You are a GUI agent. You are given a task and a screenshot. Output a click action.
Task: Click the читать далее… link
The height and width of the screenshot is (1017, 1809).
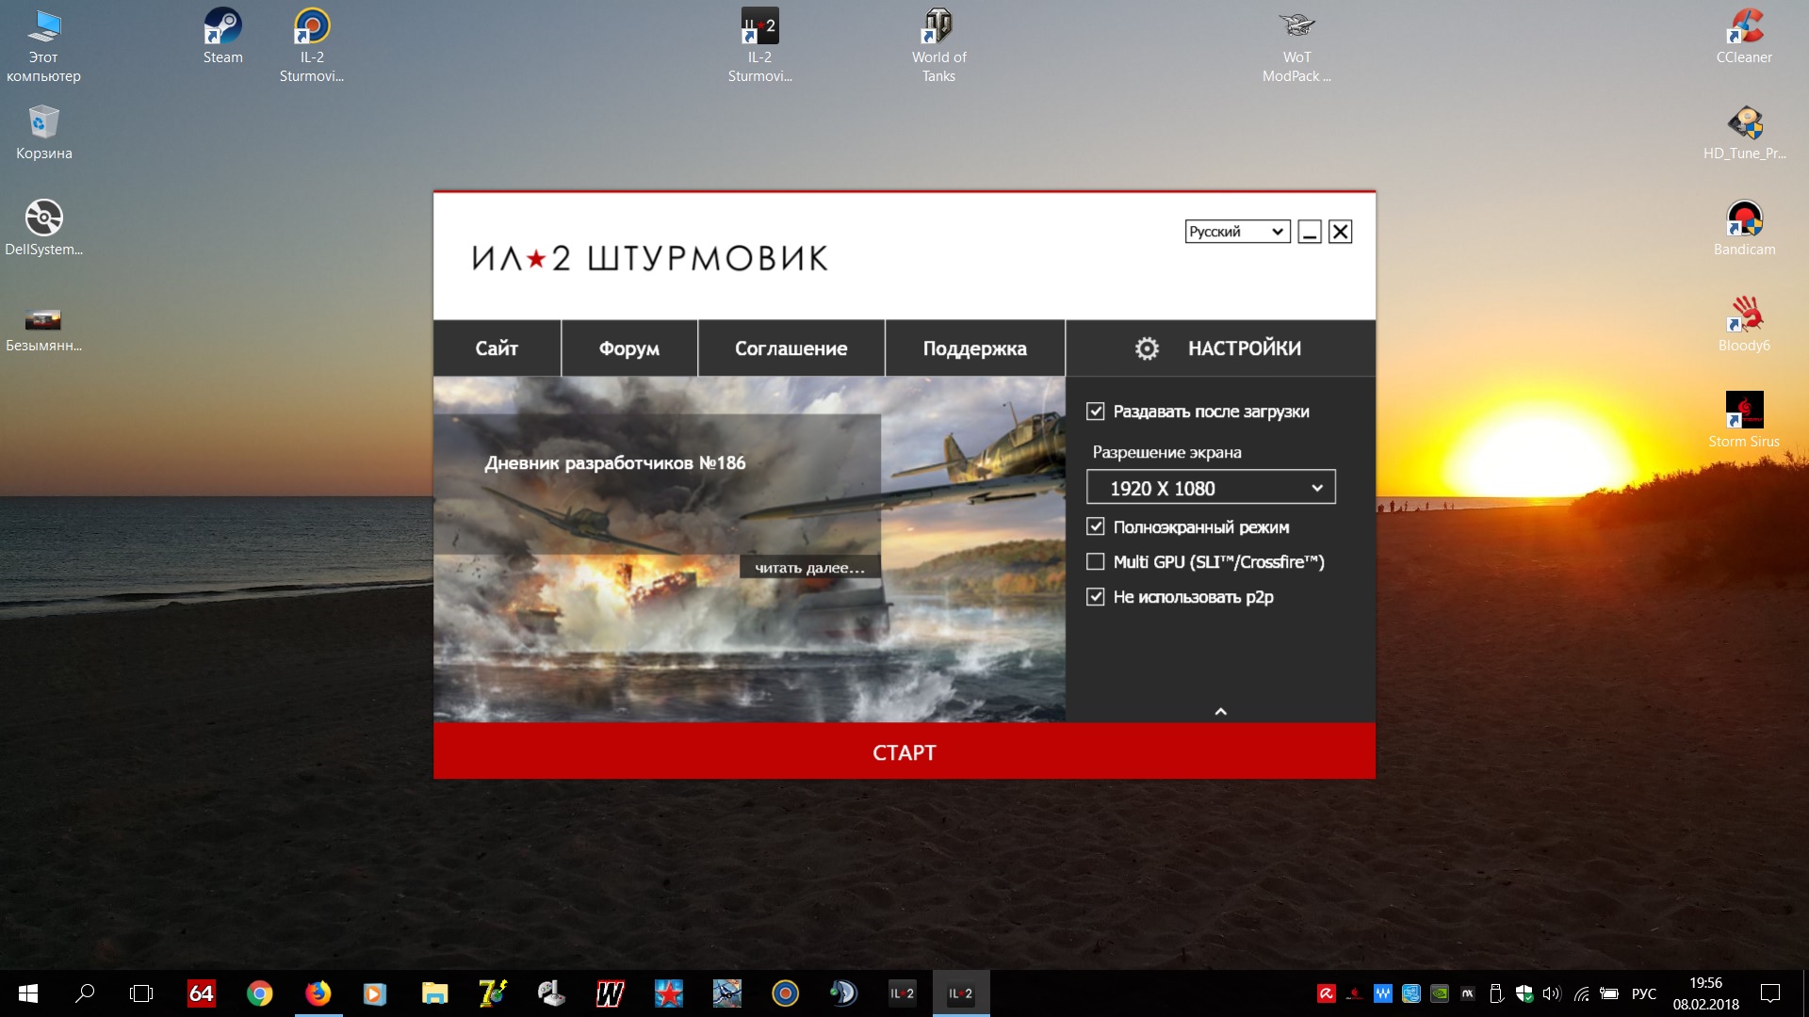click(809, 567)
